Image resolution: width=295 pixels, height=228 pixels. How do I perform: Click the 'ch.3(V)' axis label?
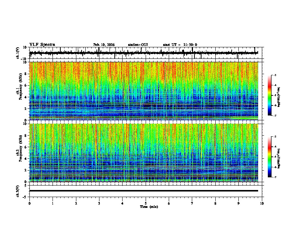pos(18,191)
